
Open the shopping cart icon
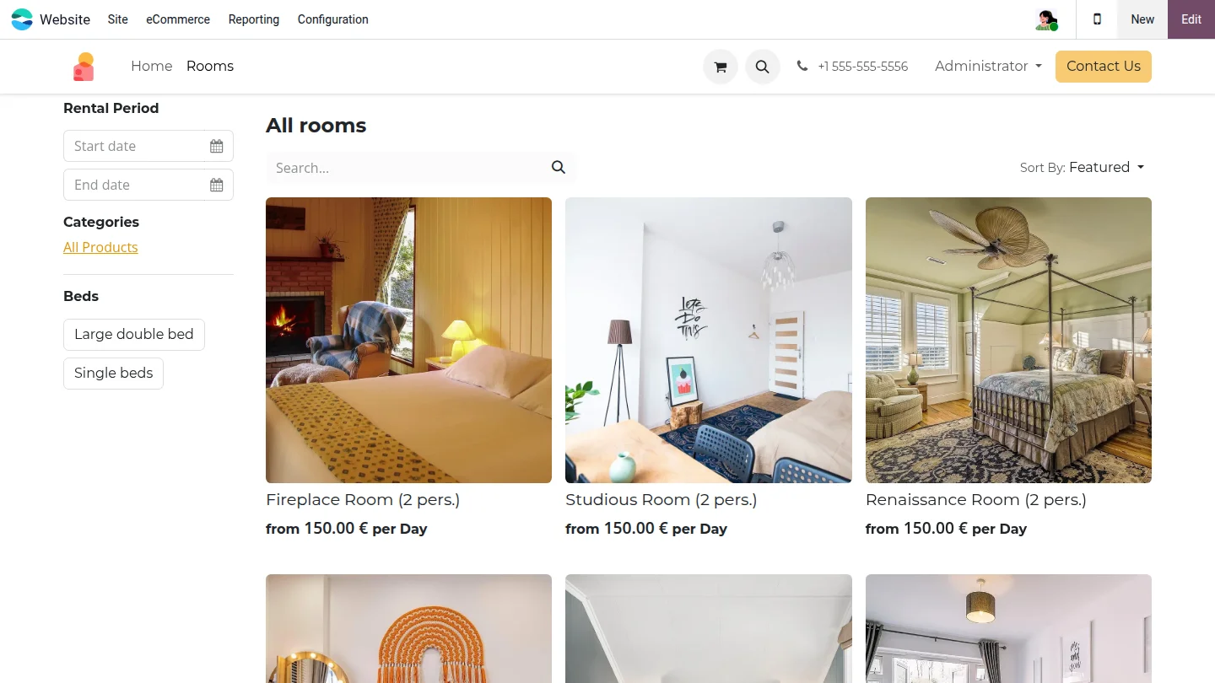(721, 67)
